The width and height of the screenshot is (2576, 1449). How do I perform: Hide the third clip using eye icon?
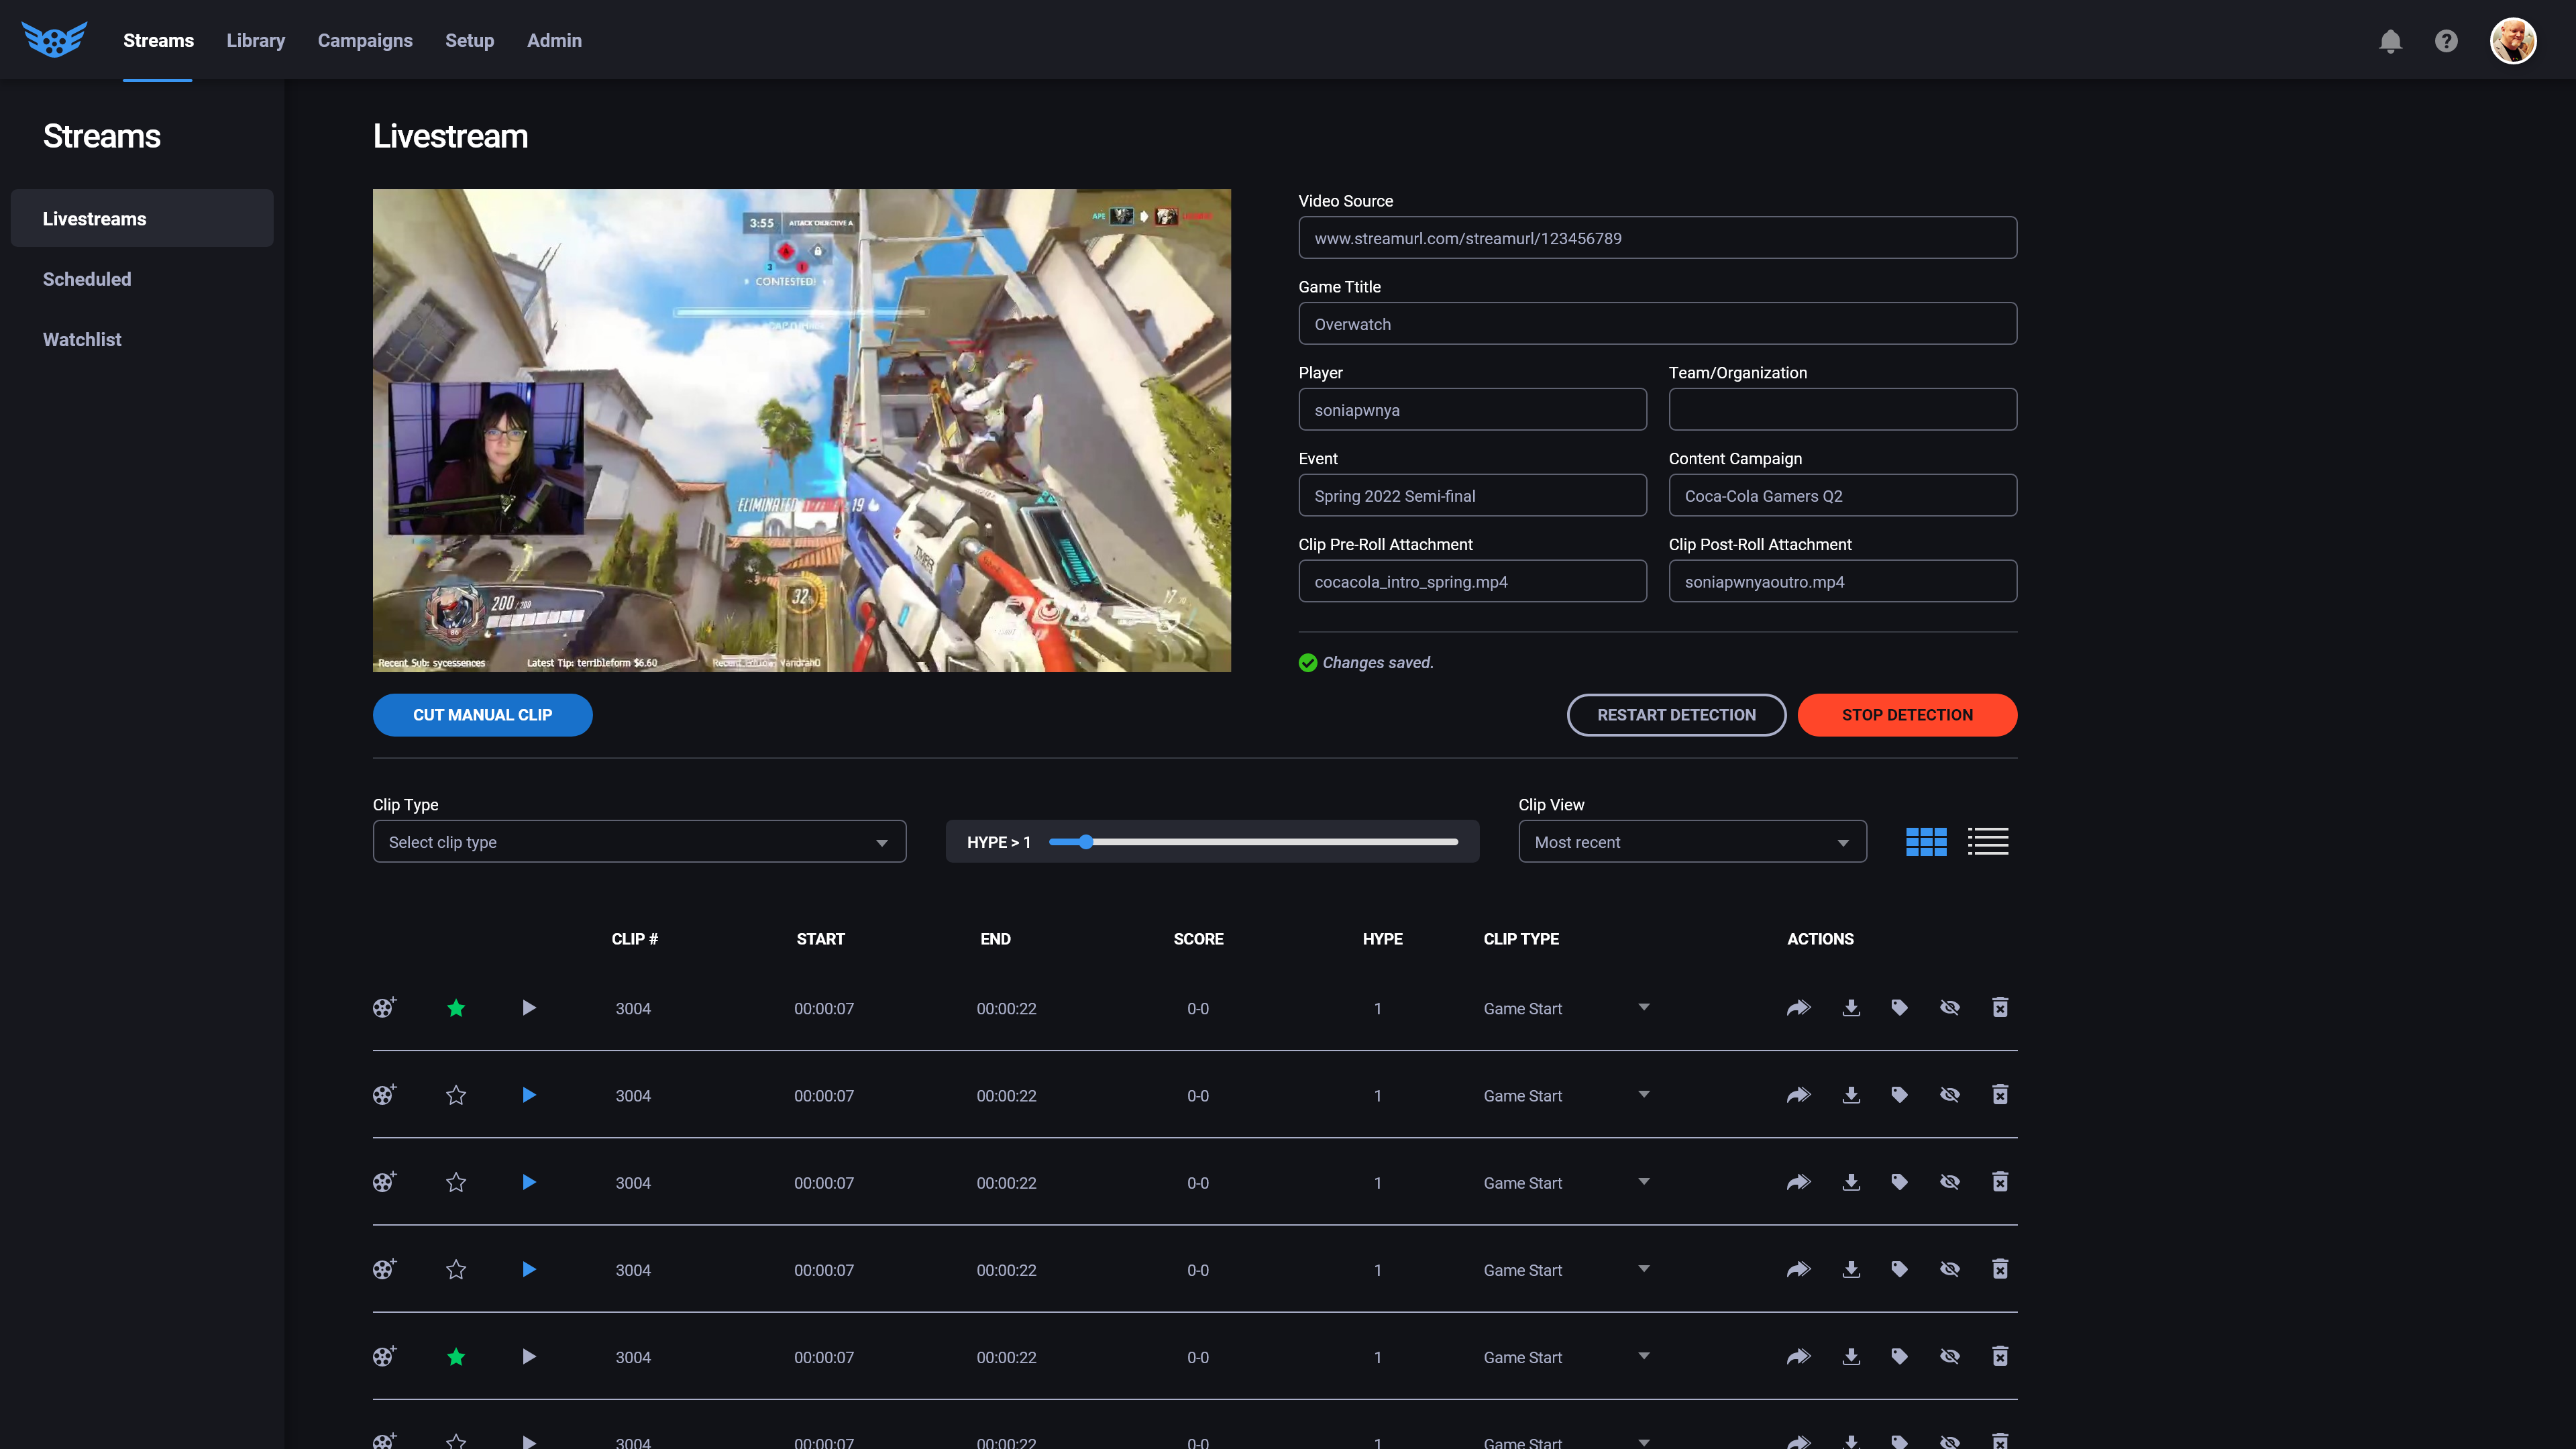pos(1949,1182)
